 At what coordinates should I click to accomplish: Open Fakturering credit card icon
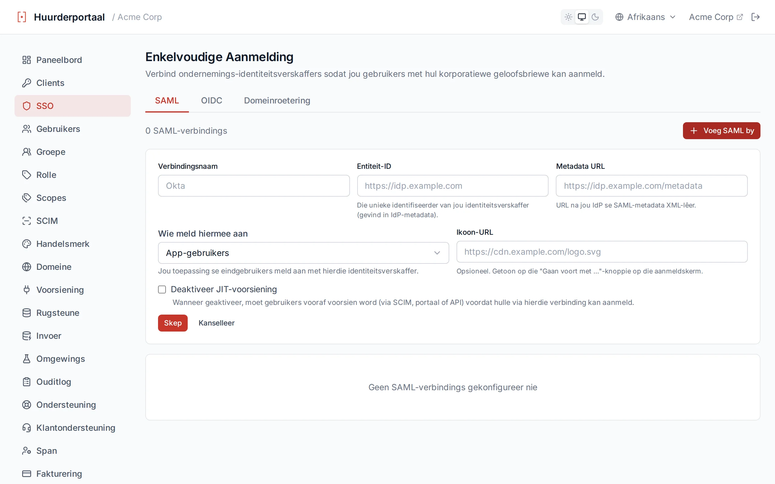tap(27, 474)
